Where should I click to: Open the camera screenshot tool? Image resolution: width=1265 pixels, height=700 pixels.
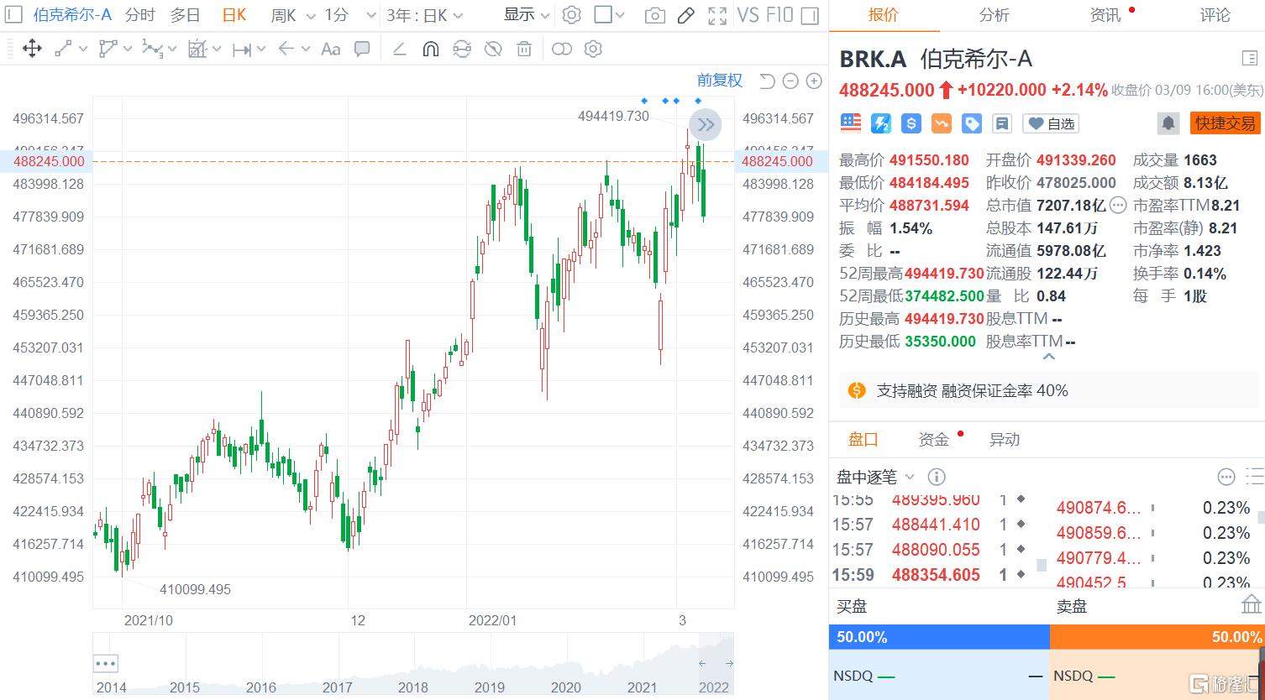click(654, 15)
